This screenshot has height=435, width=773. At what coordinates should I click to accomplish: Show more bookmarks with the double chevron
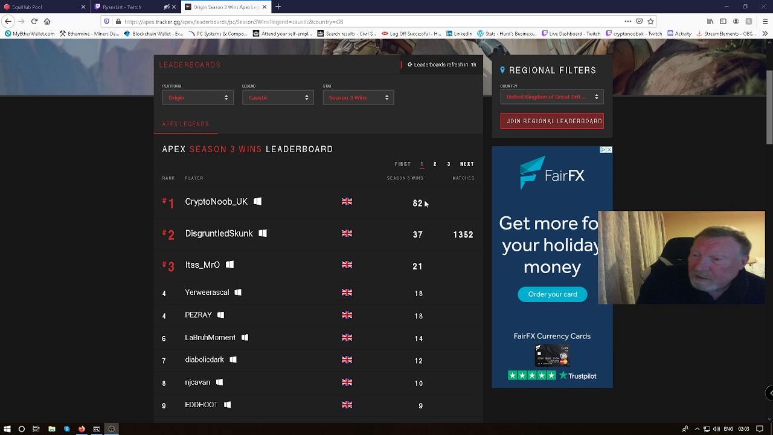pyautogui.click(x=765, y=34)
